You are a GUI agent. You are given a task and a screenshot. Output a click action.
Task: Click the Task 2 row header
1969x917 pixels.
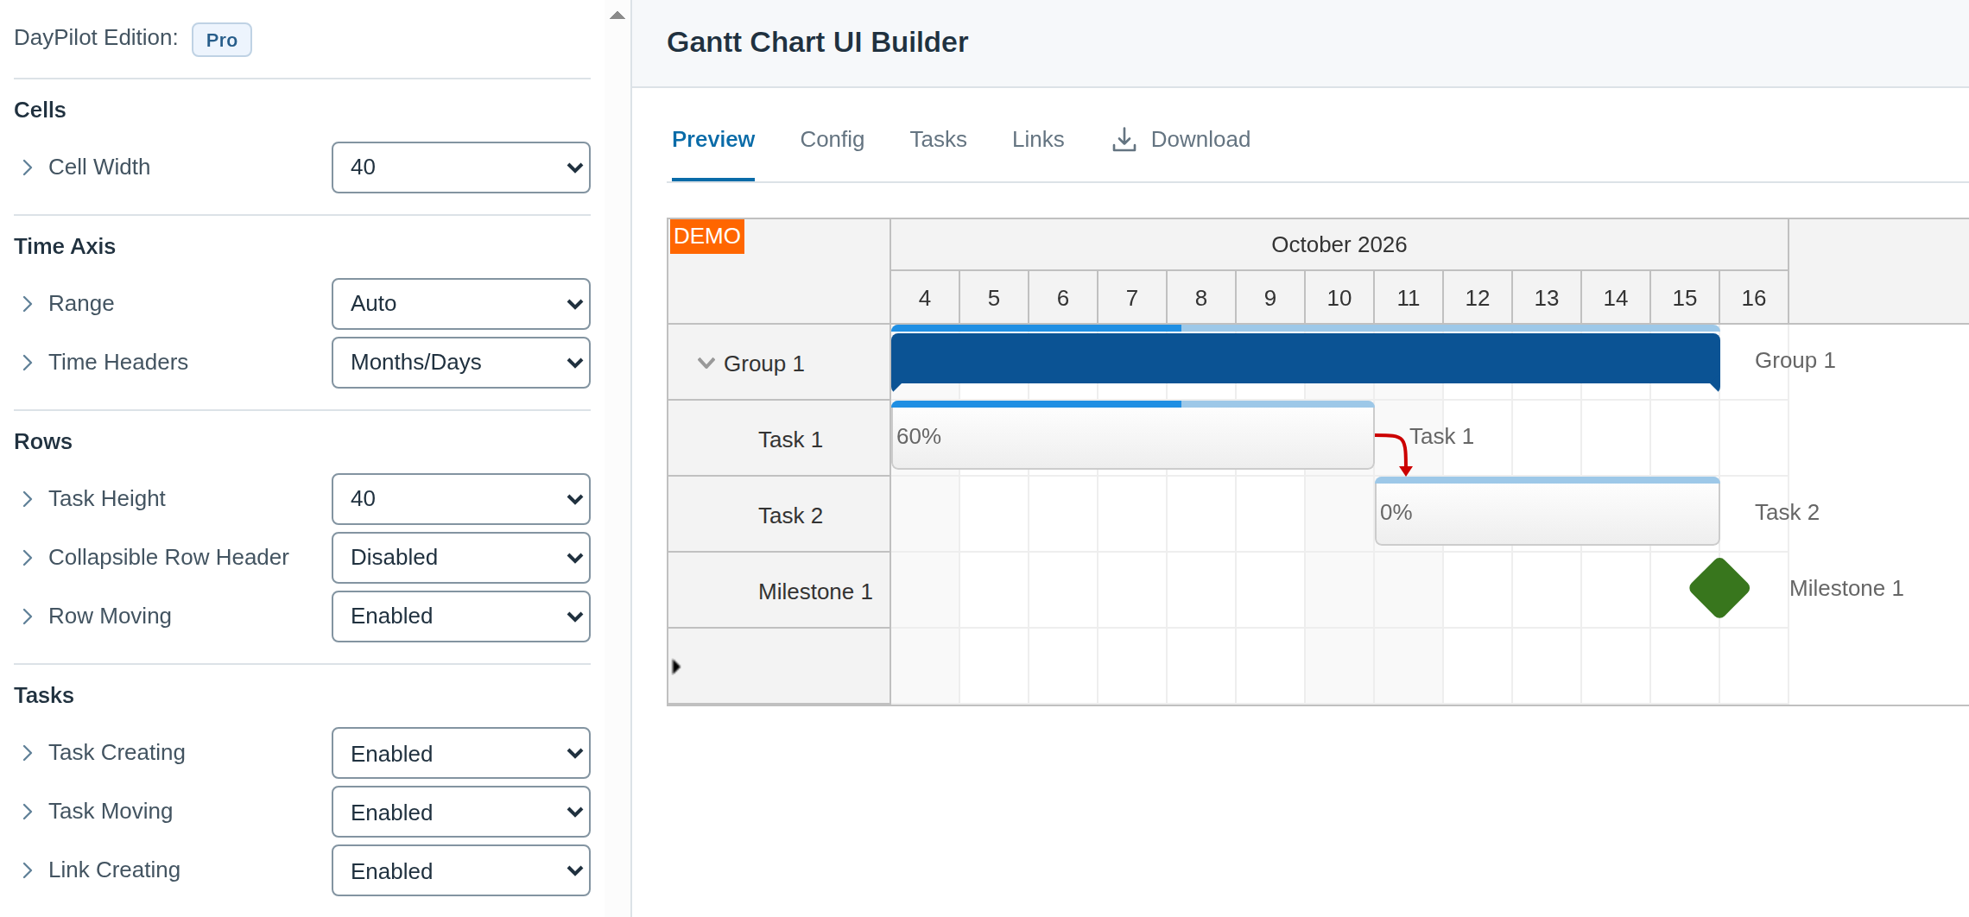click(779, 515)
